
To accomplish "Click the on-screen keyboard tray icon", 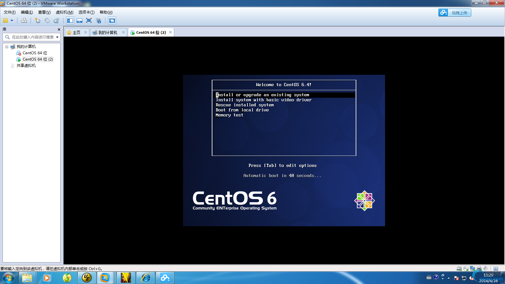I will tap(429, 277).
